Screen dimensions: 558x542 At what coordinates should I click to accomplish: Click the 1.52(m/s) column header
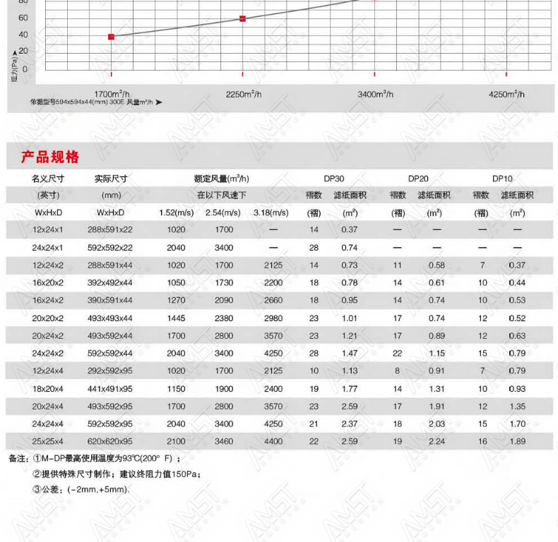click(176, 212)
